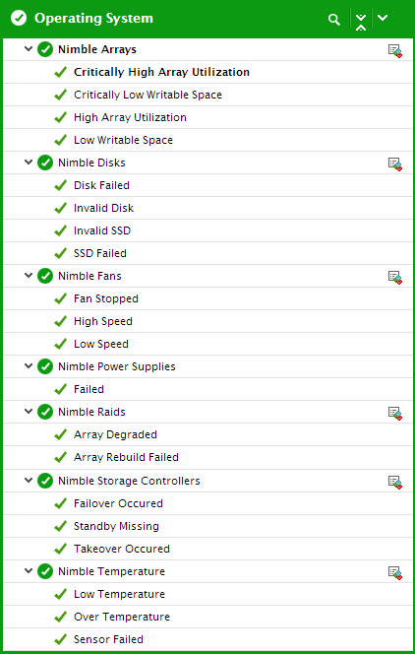
Task: Open alert settings icon for Nimble Raids
Action: point(394,413)
